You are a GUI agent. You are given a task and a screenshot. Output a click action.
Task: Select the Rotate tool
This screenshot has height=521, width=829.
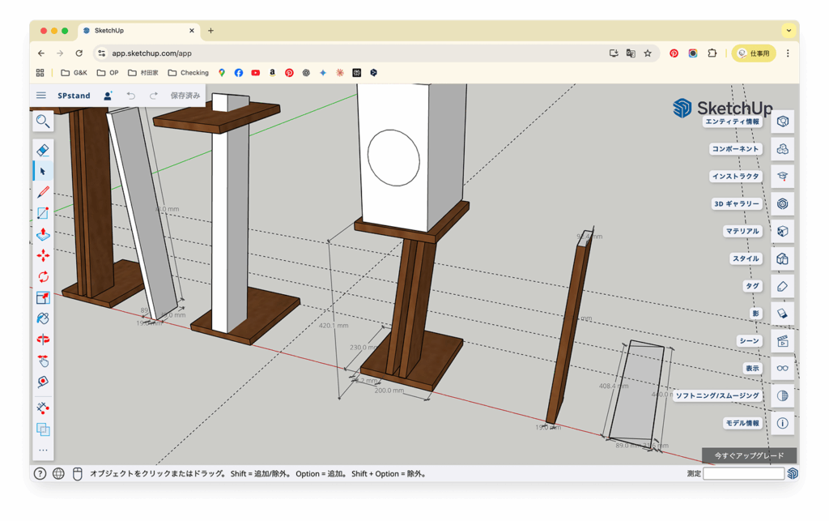(43, 276)
